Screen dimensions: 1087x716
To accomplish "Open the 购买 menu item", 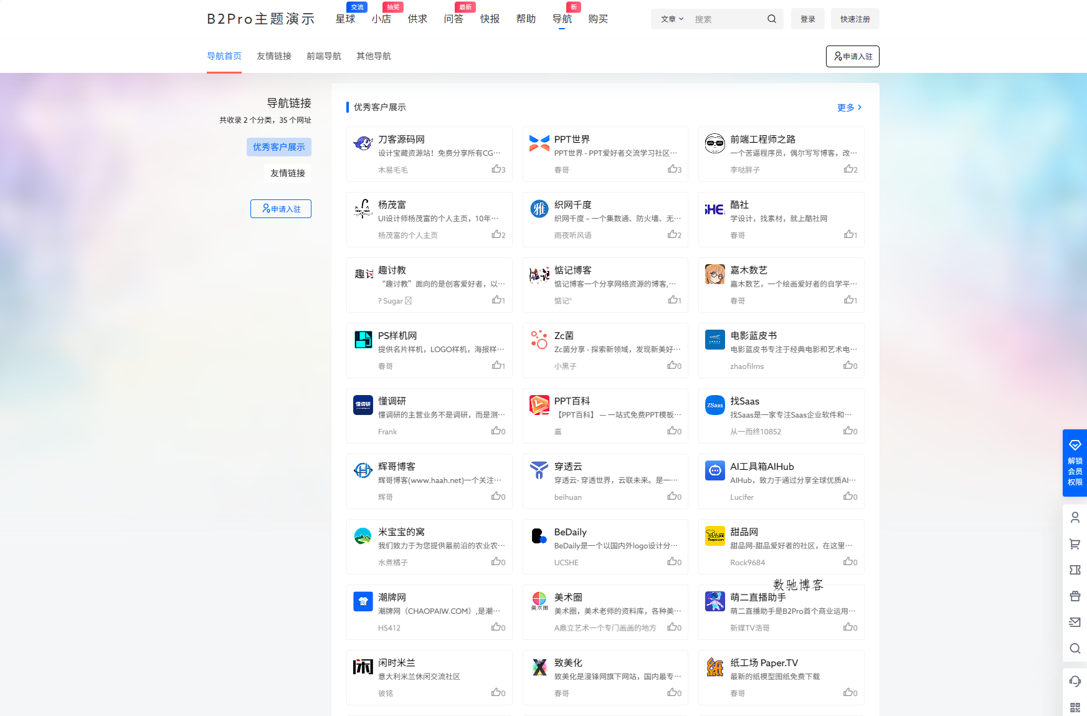I will (598, 19).
